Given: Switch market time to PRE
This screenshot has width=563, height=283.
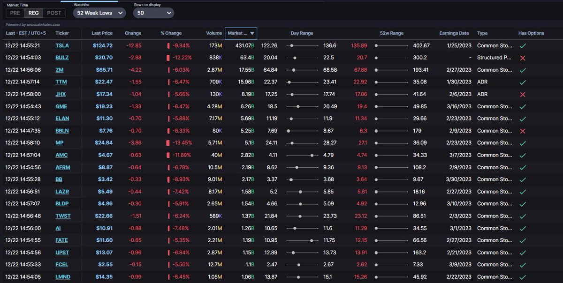Looking at the screenshot, I should click(15, 13).
